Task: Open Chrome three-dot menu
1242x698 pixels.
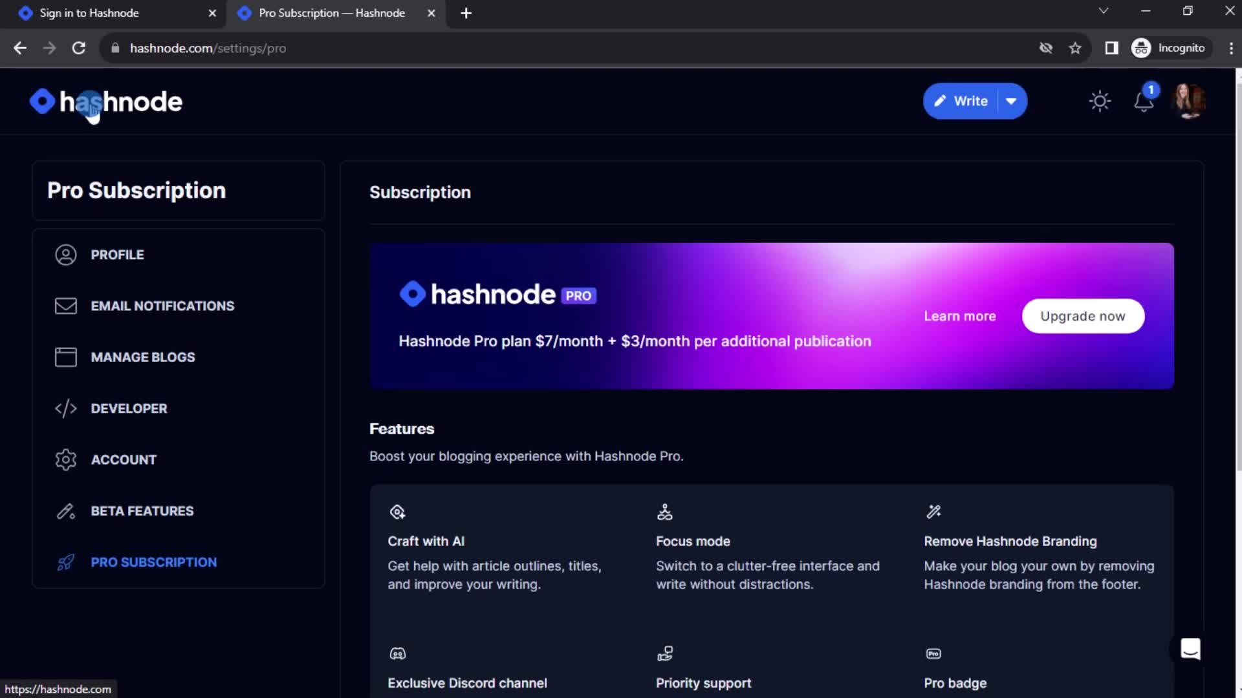Action: [x=1230, y=48]
